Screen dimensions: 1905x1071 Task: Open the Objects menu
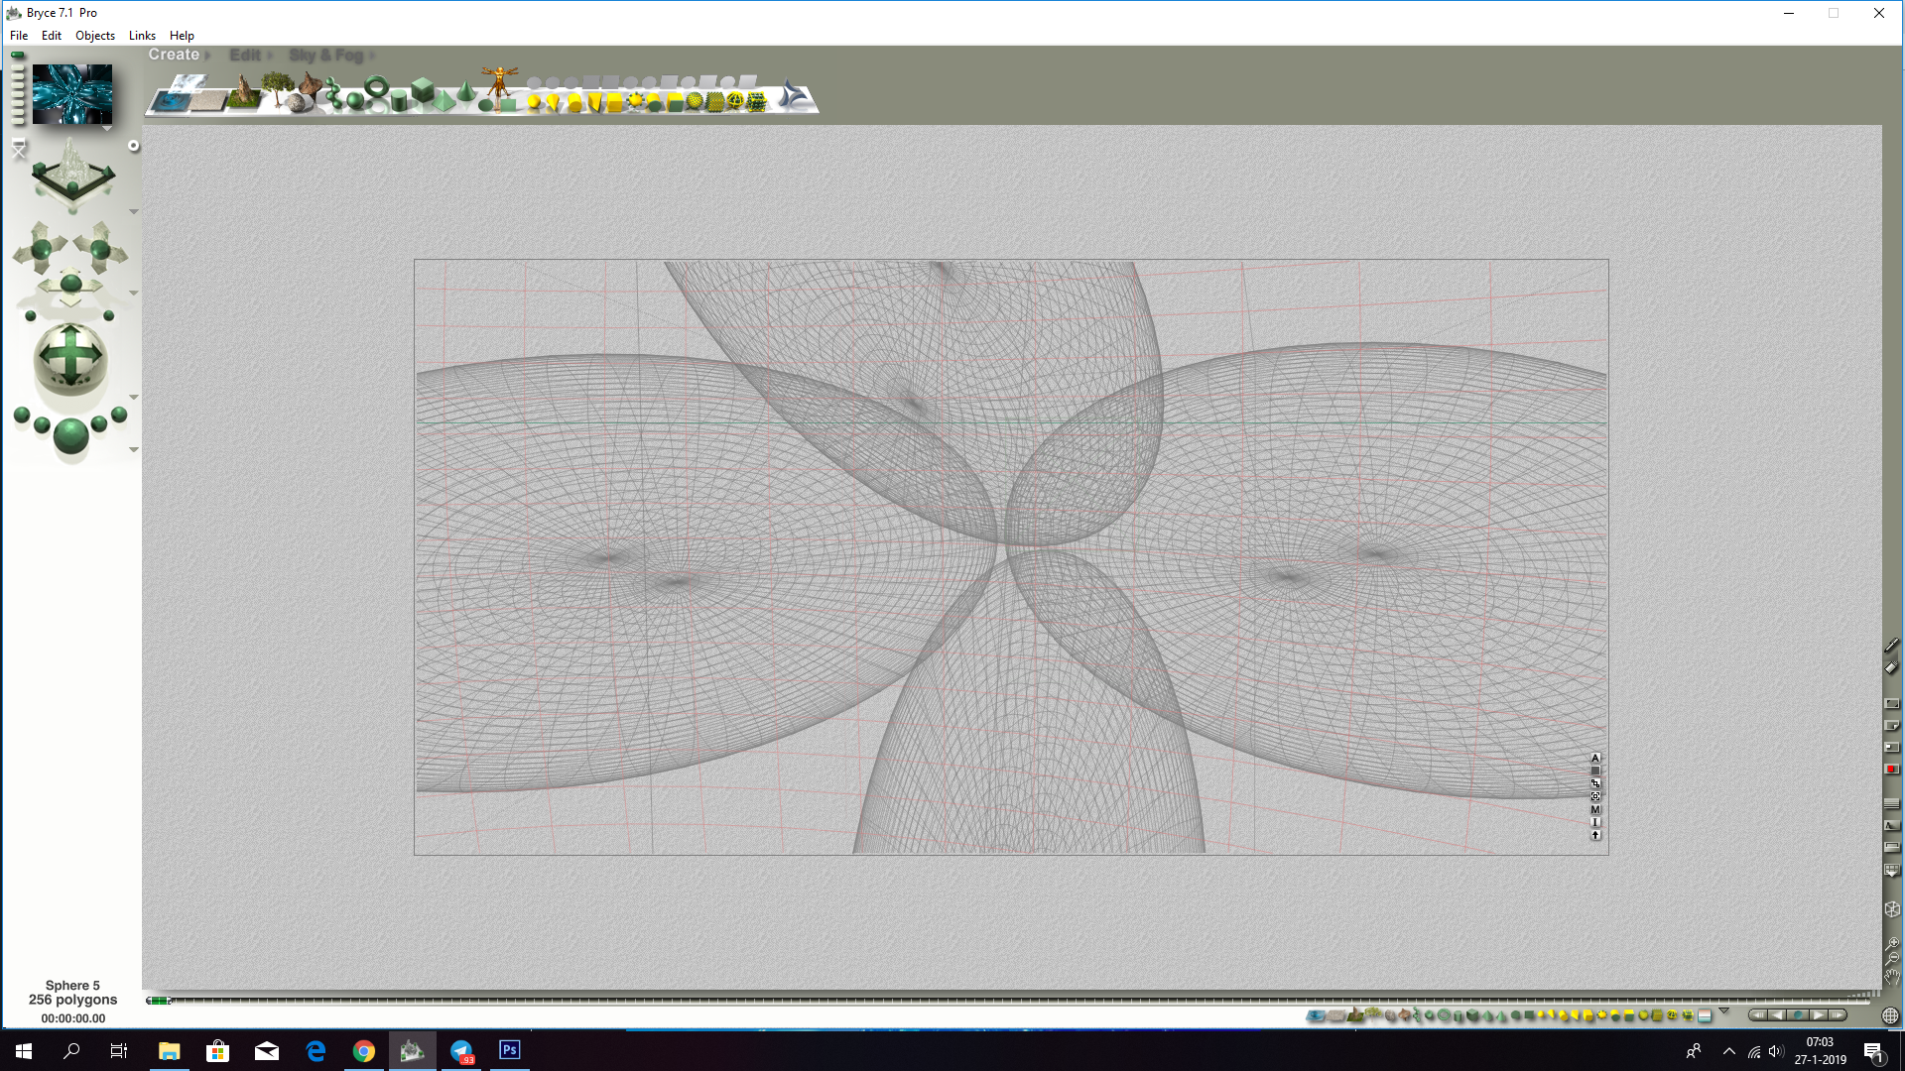click(95, 35)
